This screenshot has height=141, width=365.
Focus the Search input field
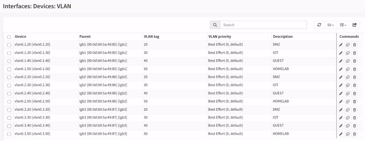pos(263,25)
